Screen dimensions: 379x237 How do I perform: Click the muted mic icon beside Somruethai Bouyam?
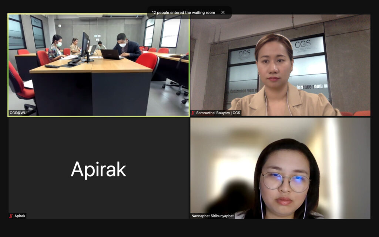193,113
